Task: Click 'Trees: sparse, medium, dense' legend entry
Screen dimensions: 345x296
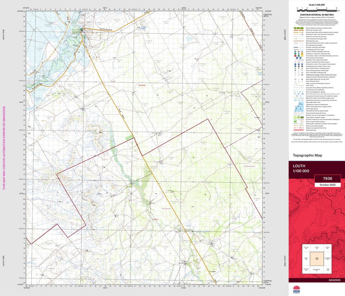Action: click(316, 117)
